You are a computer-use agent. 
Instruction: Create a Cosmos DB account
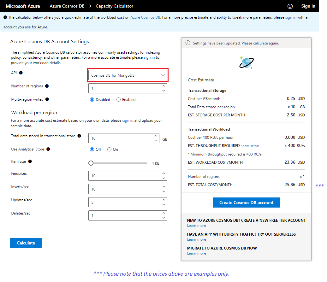point(246,203)
